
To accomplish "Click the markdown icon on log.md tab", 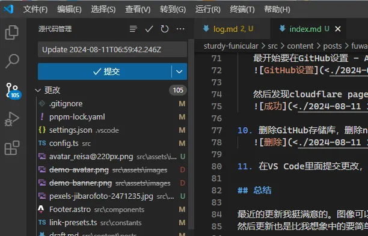I will click(206, 29).
